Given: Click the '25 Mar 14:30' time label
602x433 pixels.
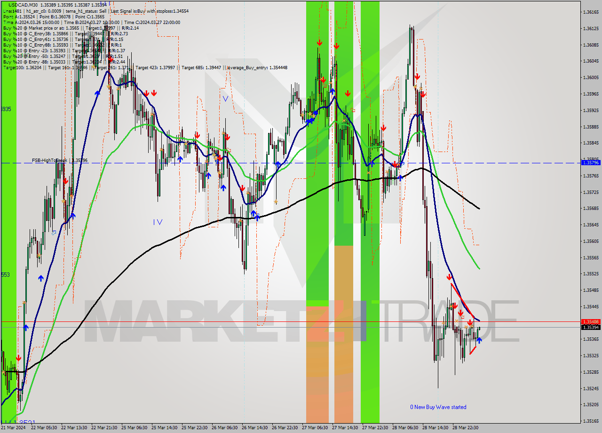Looking at the screenshot, I should point(165,428).
